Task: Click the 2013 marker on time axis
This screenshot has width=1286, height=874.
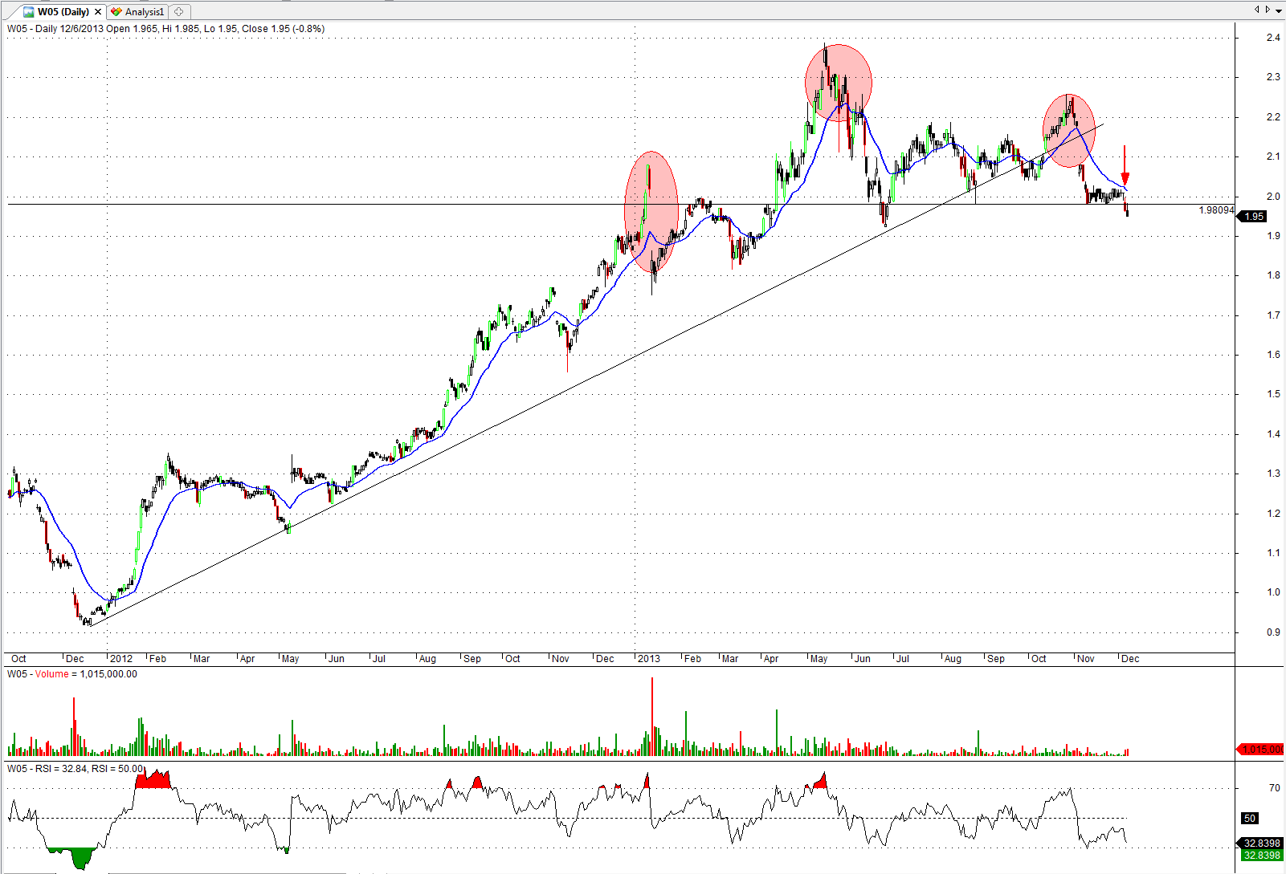Action: (x=648, y=659)
